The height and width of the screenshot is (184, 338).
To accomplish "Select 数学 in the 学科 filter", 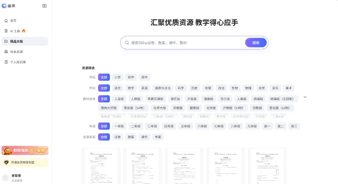I will pyautogui.click(x=131, y=88).
